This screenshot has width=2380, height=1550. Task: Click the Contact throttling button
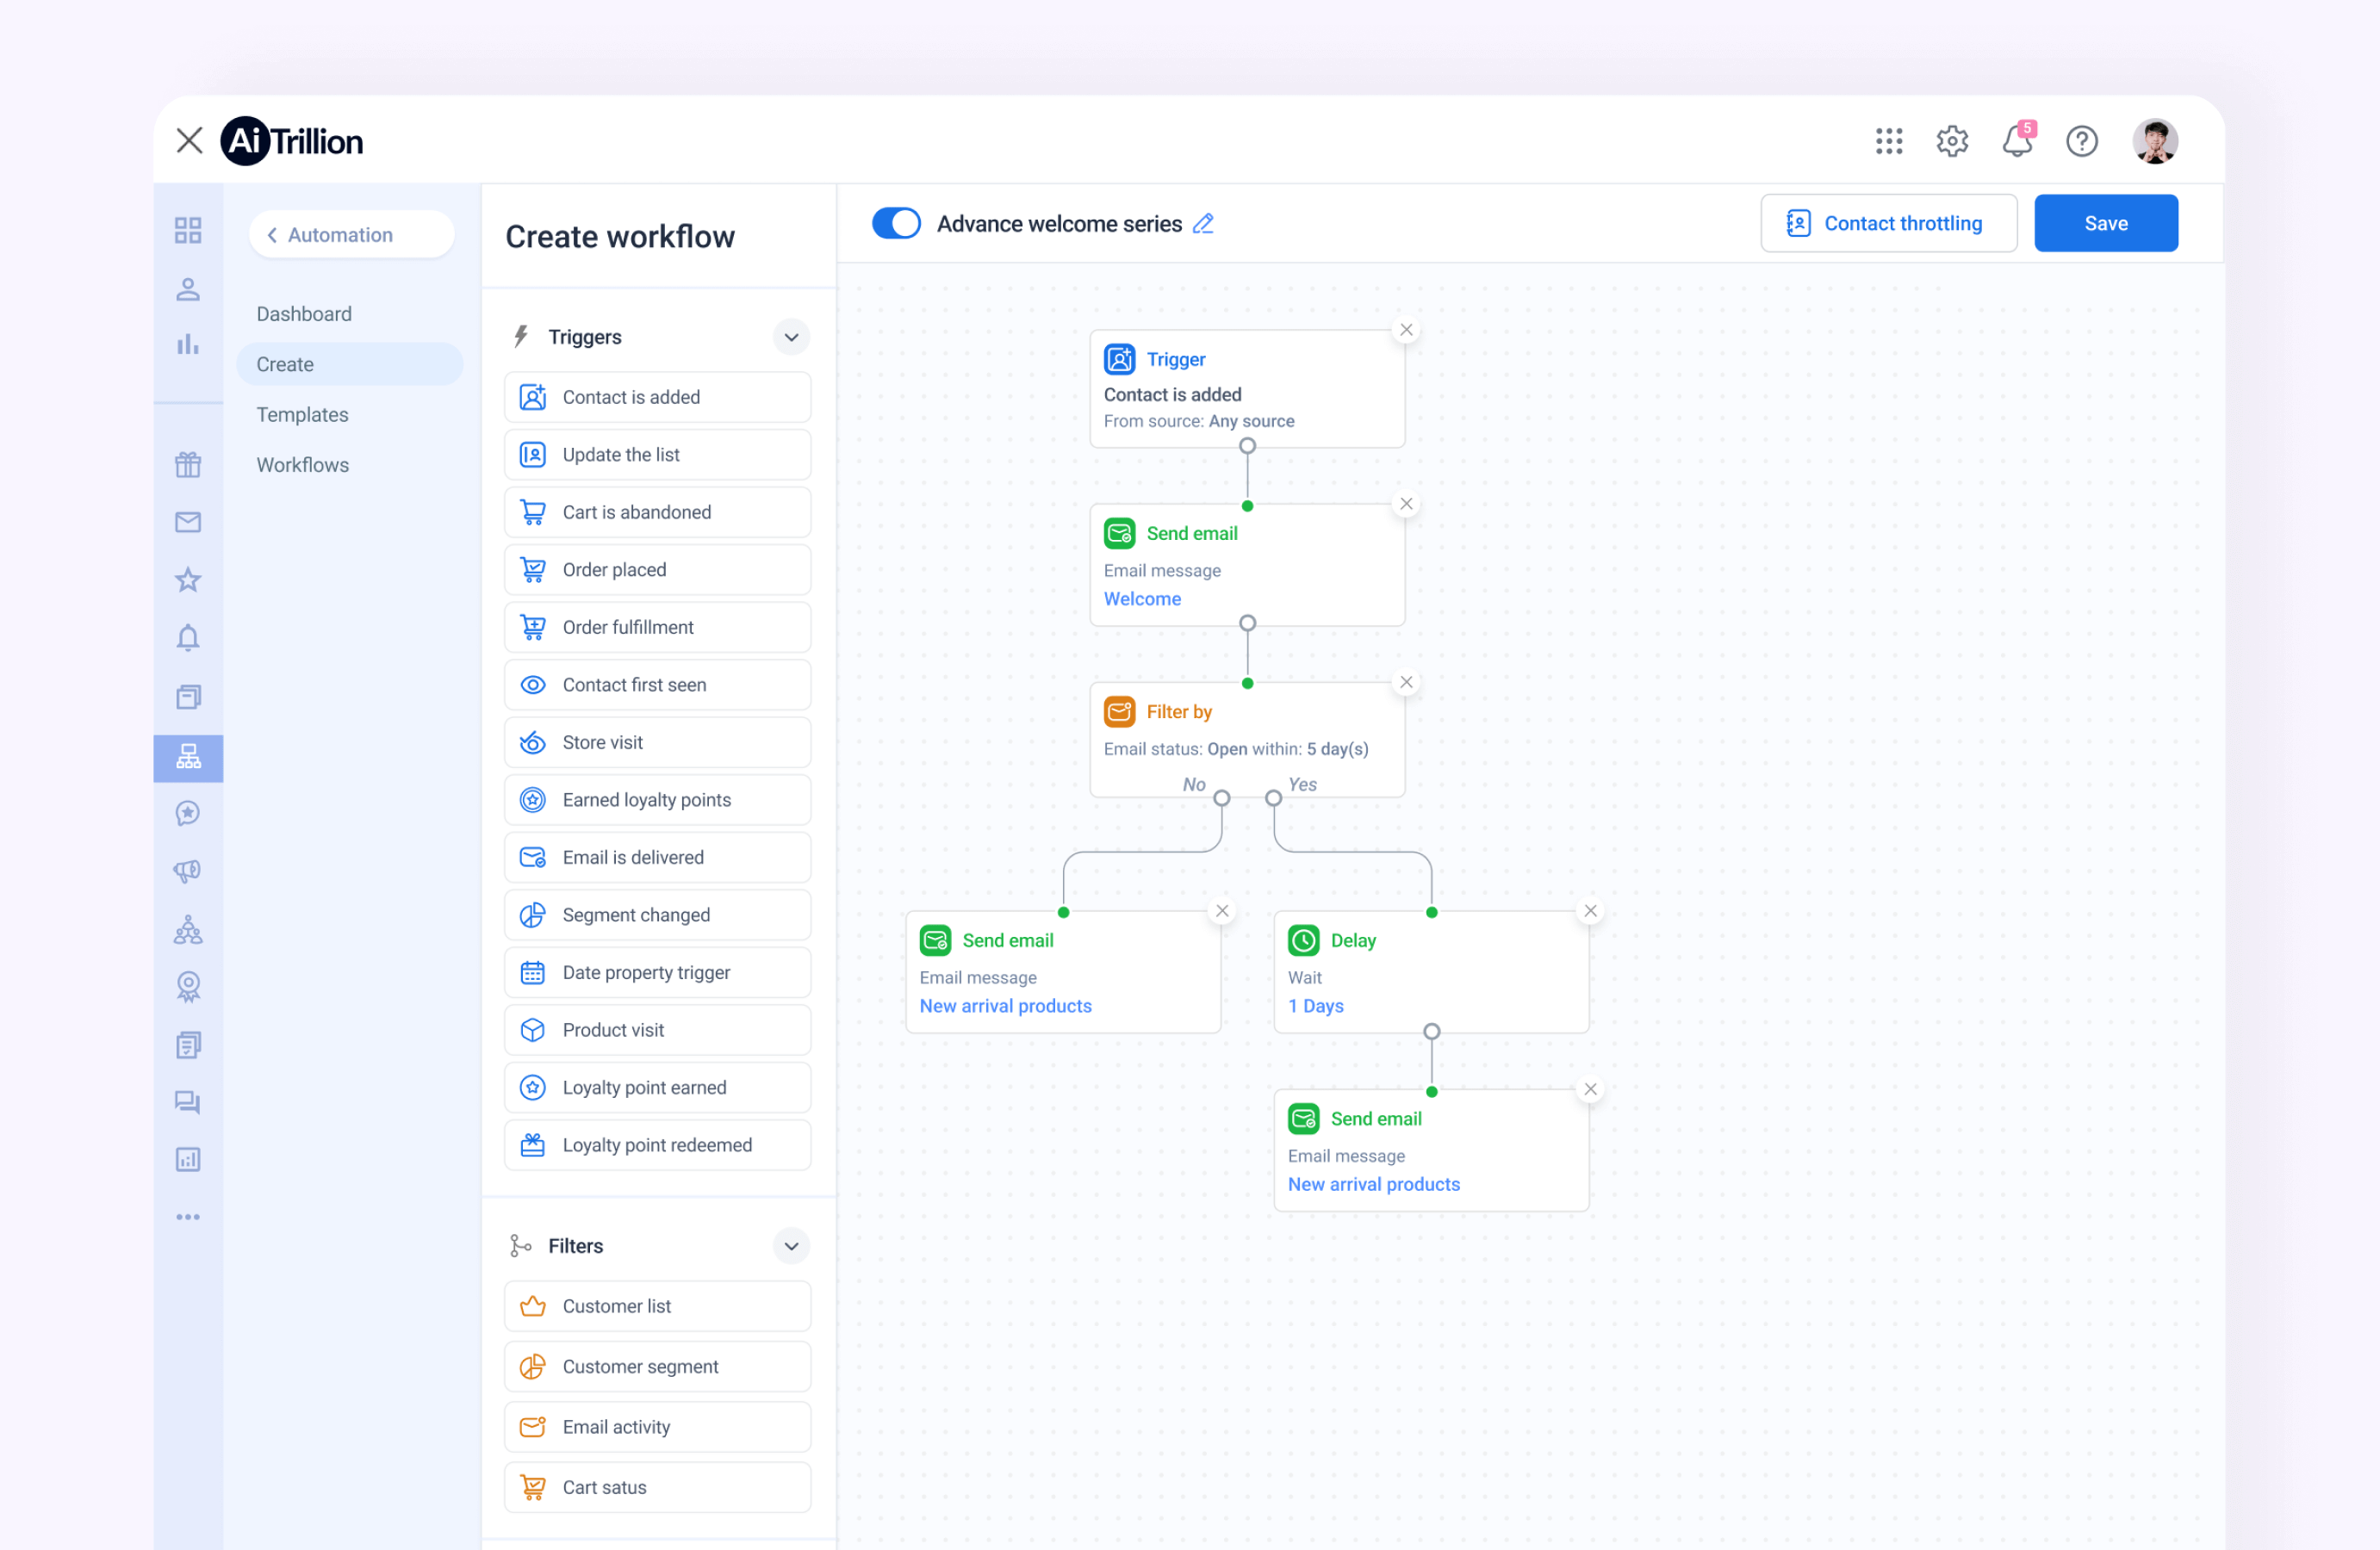tap(1888, 223)
